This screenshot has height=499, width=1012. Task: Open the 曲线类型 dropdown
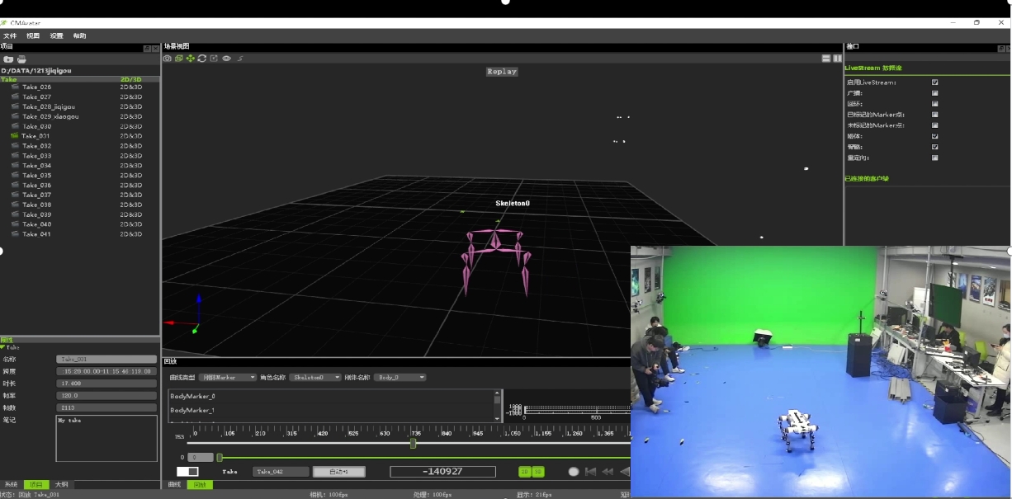pos(229,377)
